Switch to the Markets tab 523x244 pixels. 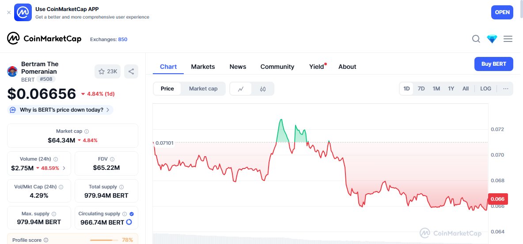[x=203, y=67]
